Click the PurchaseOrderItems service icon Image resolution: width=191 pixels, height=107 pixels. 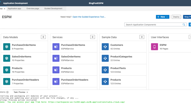pyautogui.click(x=56, y=47)
